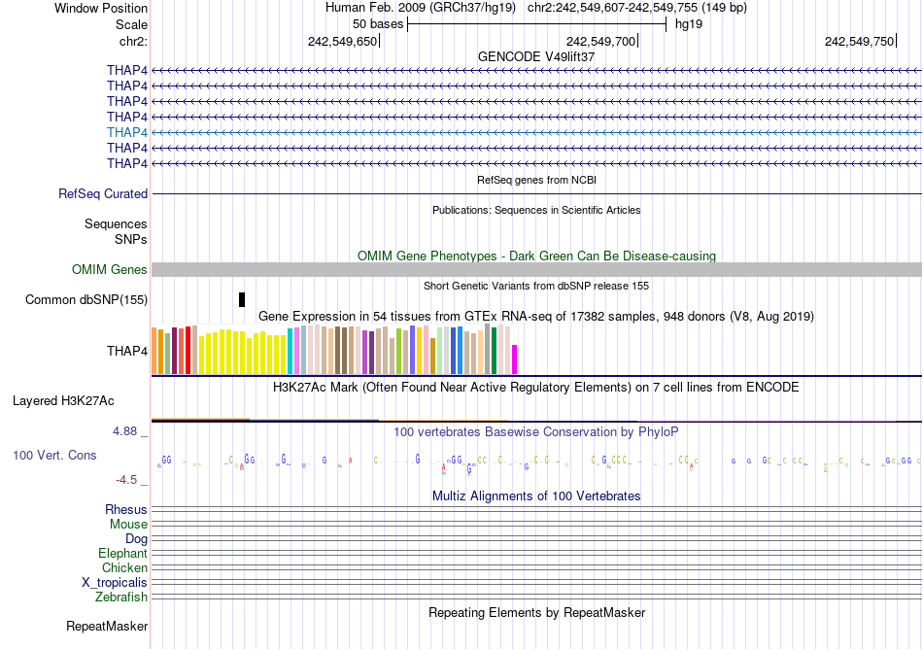Click the topmost THAP4 transcript label
This screenshot has height=649, width=923.
coord(127,70)
